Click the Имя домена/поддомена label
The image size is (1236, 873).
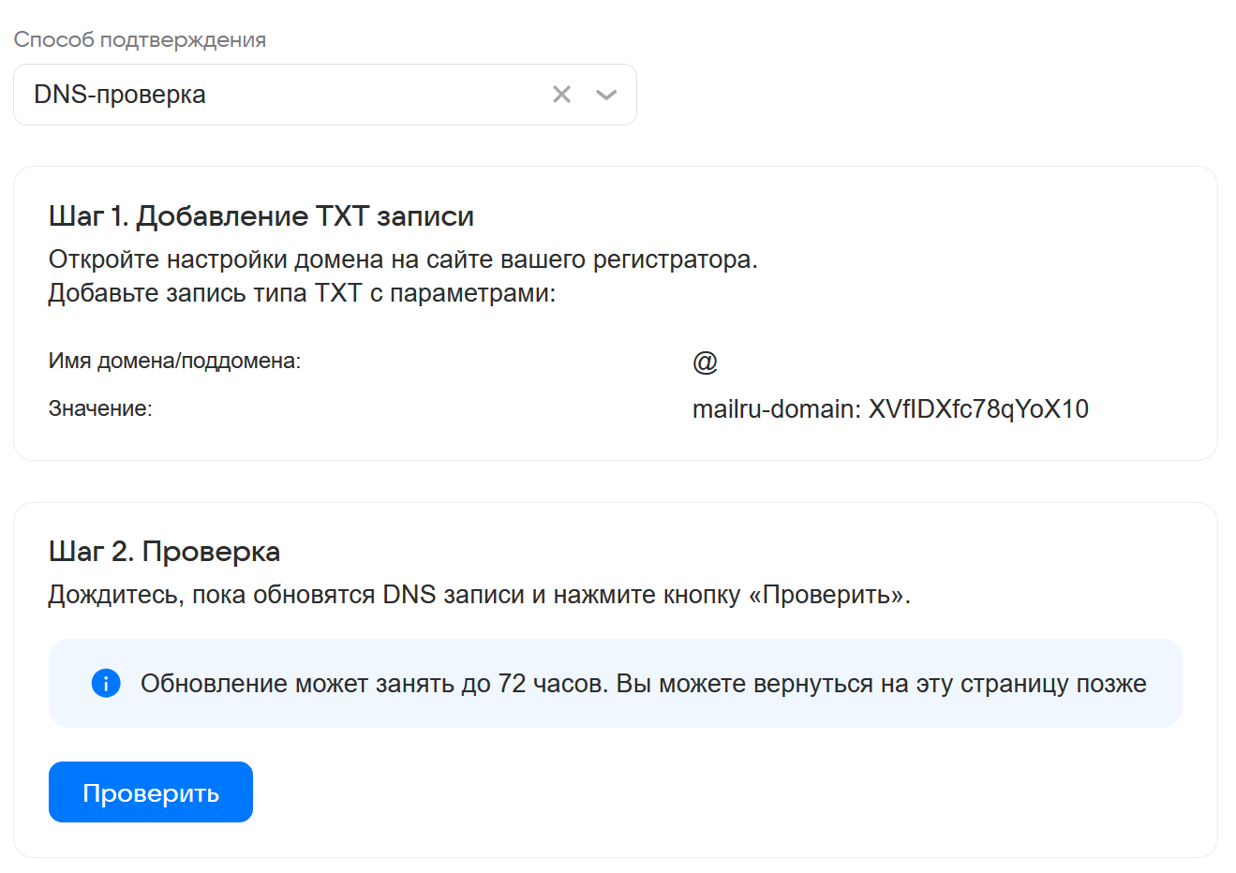[x=174, y=362]
